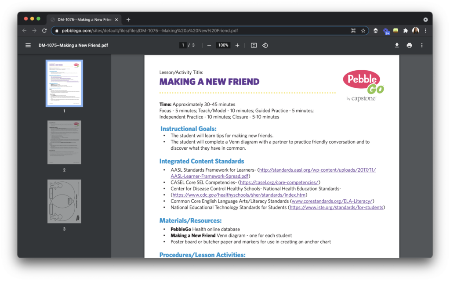This screenshot has width=450, height=281.
Task: Open the Chrome three-dot menu
Action: (425, 31)
